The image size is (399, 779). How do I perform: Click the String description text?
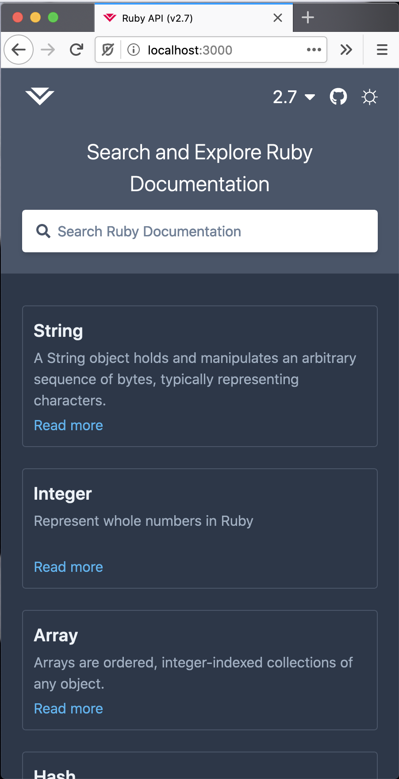tap(195, 379)
